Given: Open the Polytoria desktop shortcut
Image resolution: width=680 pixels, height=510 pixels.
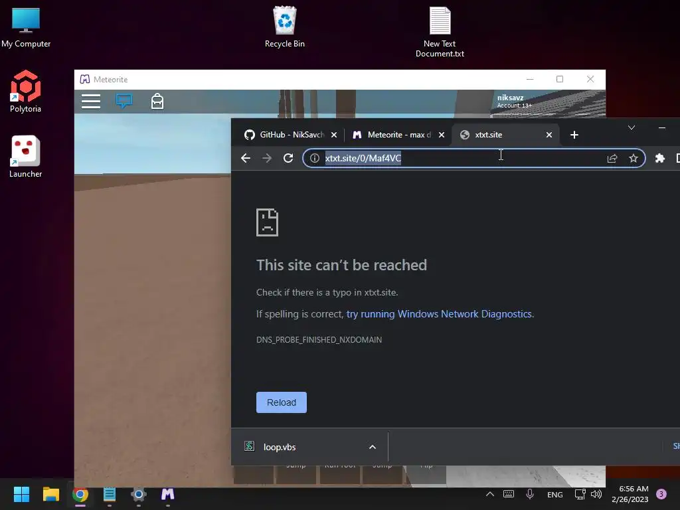Looking at the screenshot, I should [x=26, y=92].
